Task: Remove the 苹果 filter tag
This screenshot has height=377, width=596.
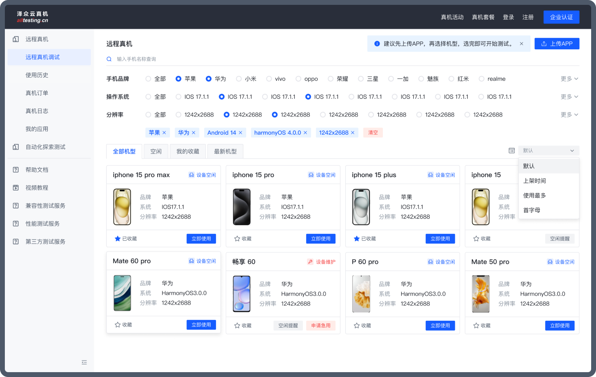Action: click(x=164, y=133)
